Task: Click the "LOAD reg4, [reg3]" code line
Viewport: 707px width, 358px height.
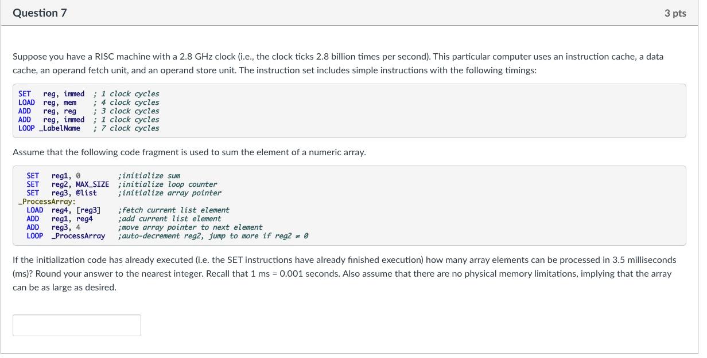Action: [x=63, y=210]
